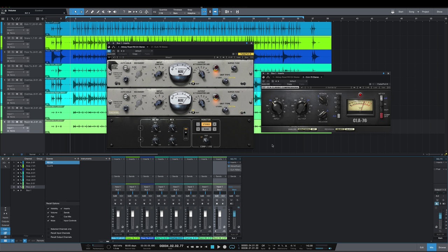Select the Eraser tool
This screenshot has width=448, height=252.
tap(92, 12)
